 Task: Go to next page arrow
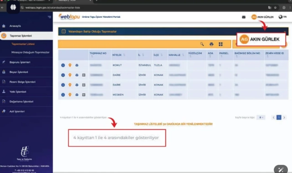click(x=284, y=117)
